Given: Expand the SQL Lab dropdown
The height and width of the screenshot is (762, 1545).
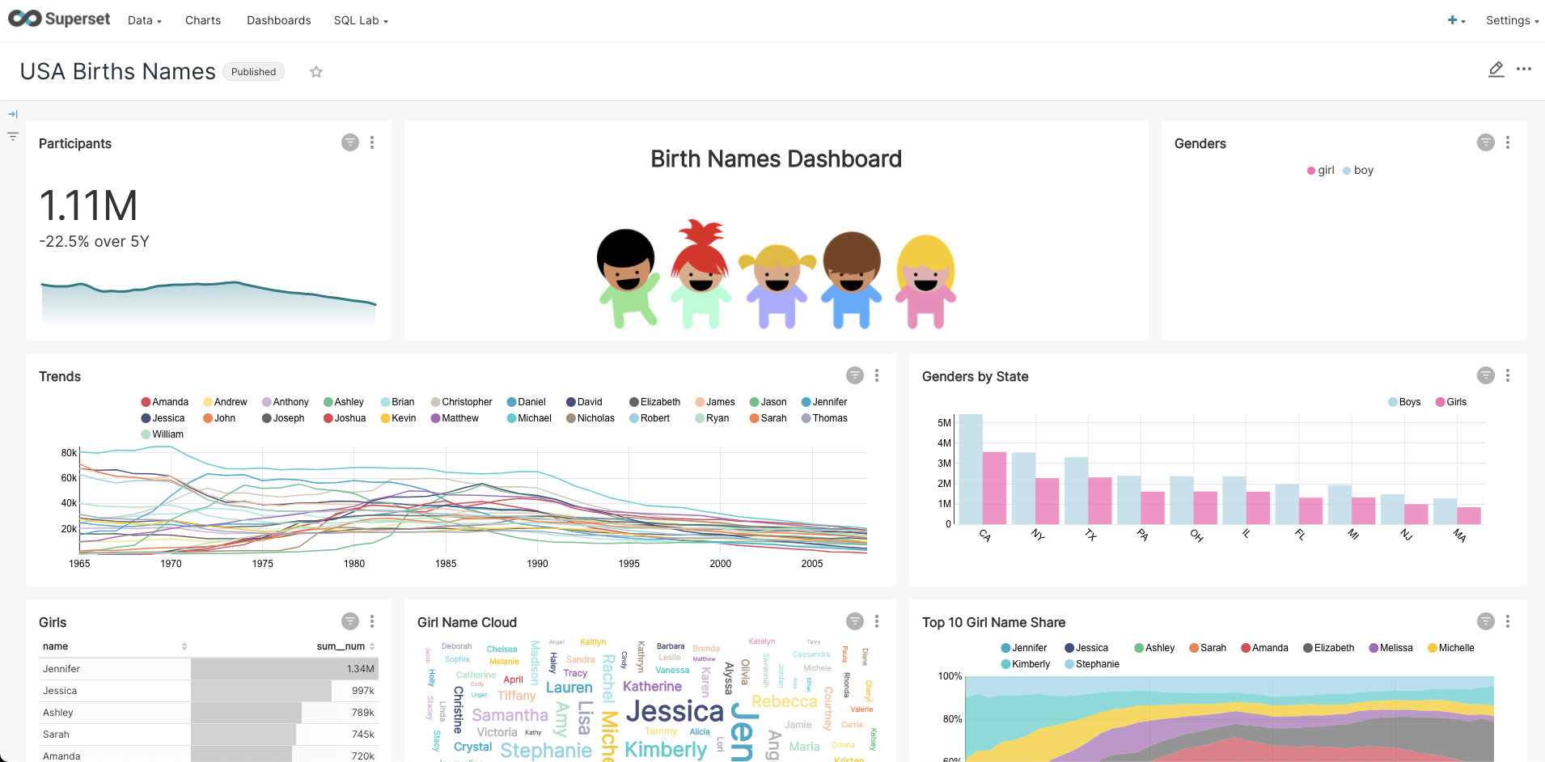Looking at the screenshot, I should [359, 20].
